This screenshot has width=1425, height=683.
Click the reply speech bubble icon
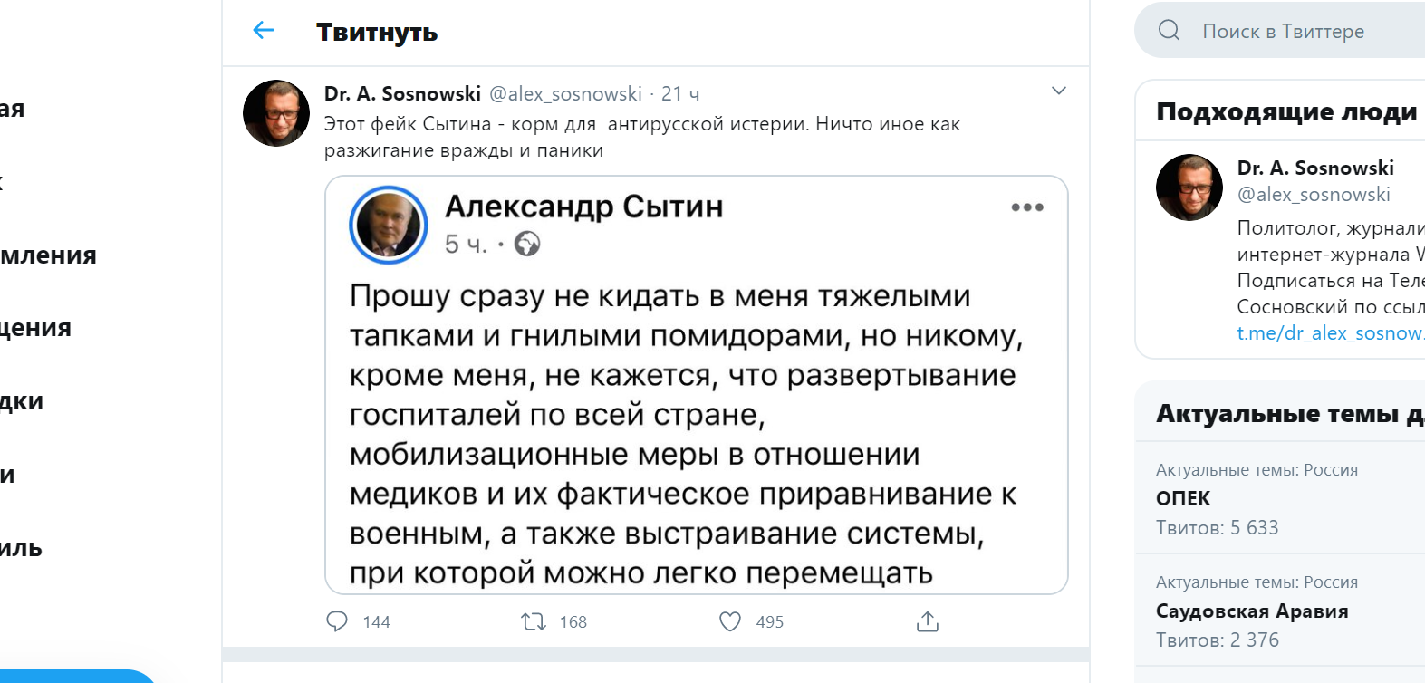[x=337, y=621]
